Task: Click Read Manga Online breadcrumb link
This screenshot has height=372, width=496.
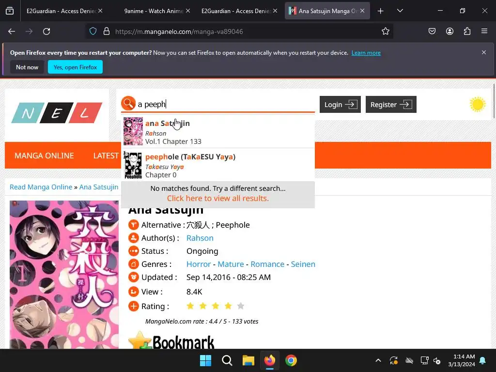Action: coord(41,187)
